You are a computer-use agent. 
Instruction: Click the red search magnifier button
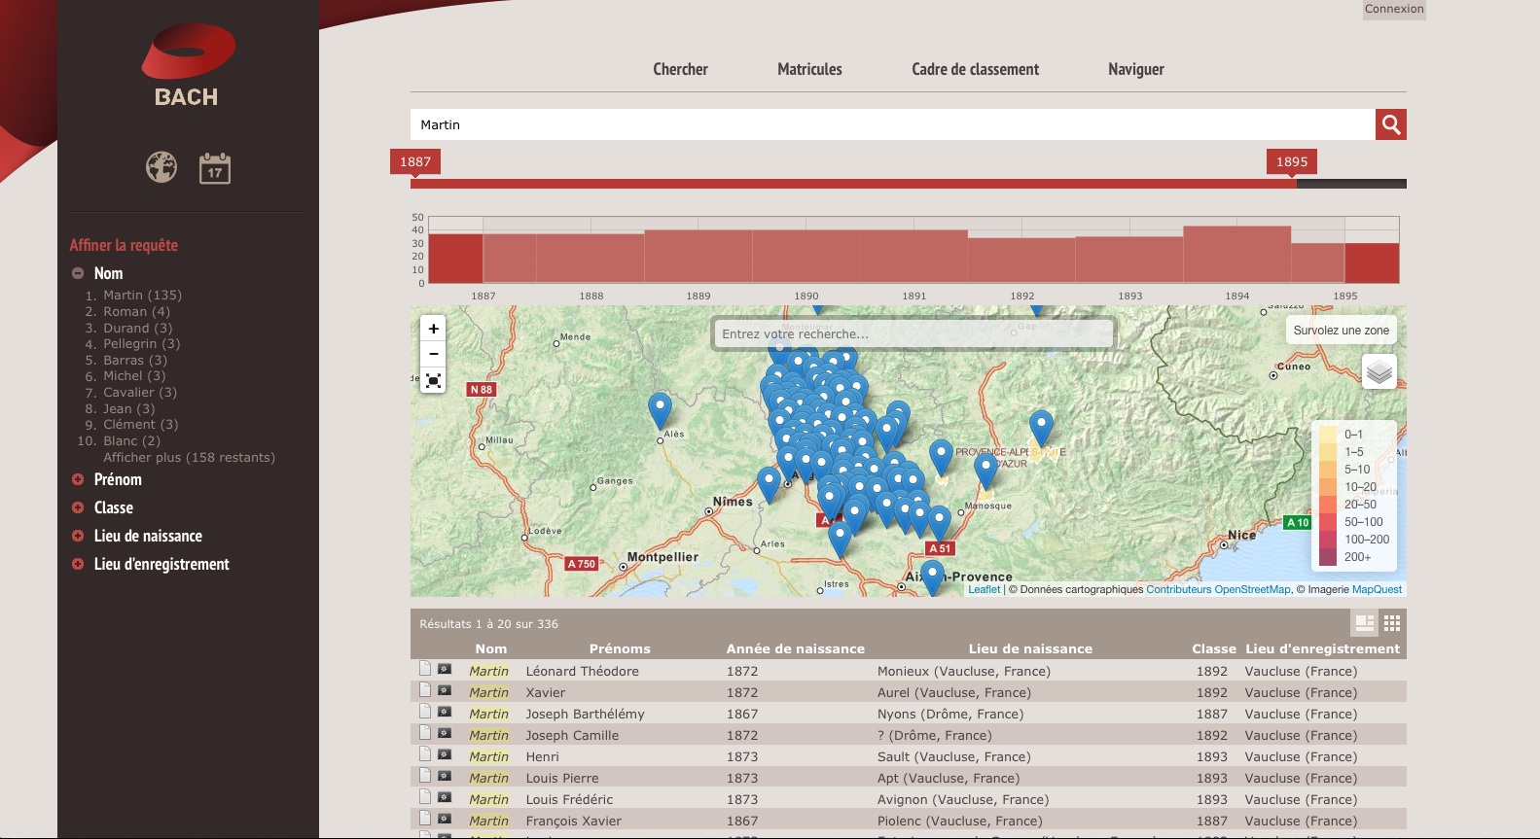pyautogui.click(x=1390, y=124)
